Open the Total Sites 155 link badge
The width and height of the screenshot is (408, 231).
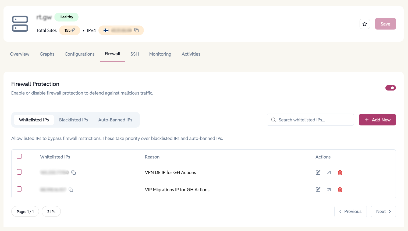(70, 30)
